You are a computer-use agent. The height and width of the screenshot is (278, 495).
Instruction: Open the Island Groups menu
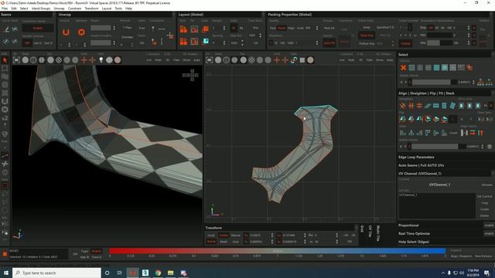coord(41,8)
